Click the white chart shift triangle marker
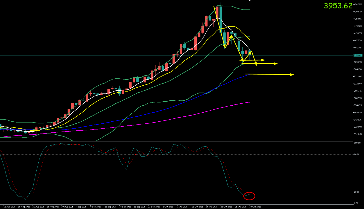 click(x=249, y=1)
